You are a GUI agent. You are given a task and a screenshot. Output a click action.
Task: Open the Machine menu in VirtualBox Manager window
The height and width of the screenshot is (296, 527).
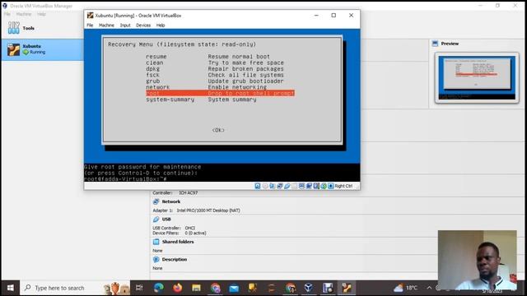(x=24, y=14)
